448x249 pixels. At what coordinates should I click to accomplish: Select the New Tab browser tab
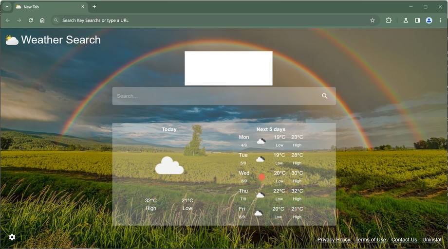tap(50, 6)
